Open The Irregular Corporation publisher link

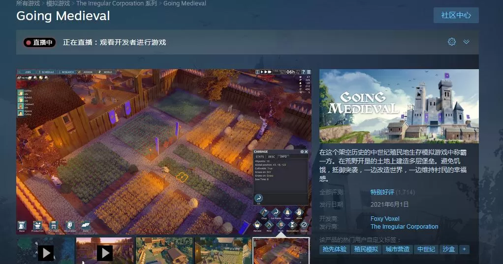pos(404,227)
